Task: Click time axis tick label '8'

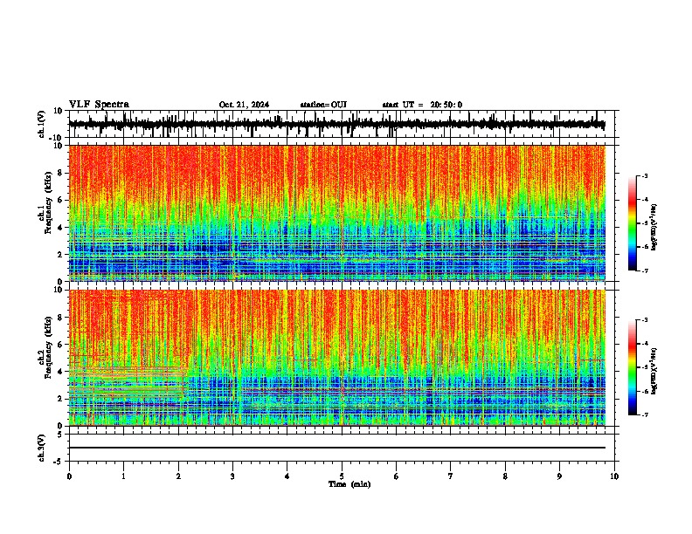Action: pos(505,476)
